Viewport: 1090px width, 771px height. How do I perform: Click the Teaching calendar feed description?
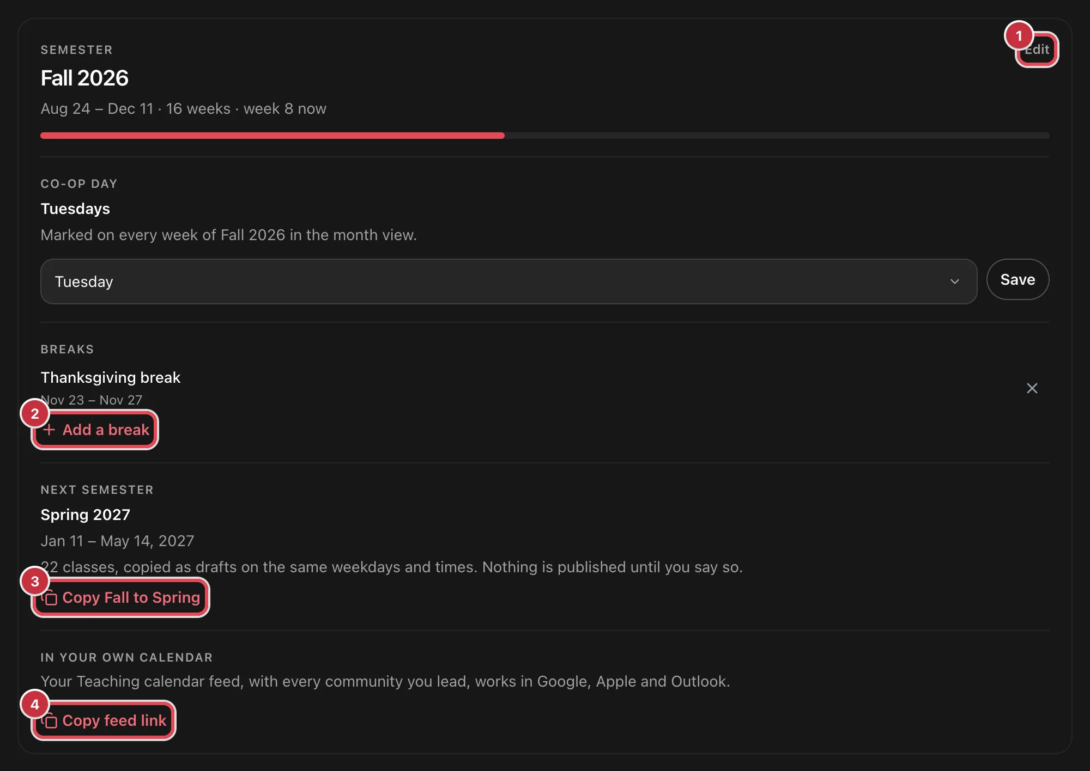385,681
